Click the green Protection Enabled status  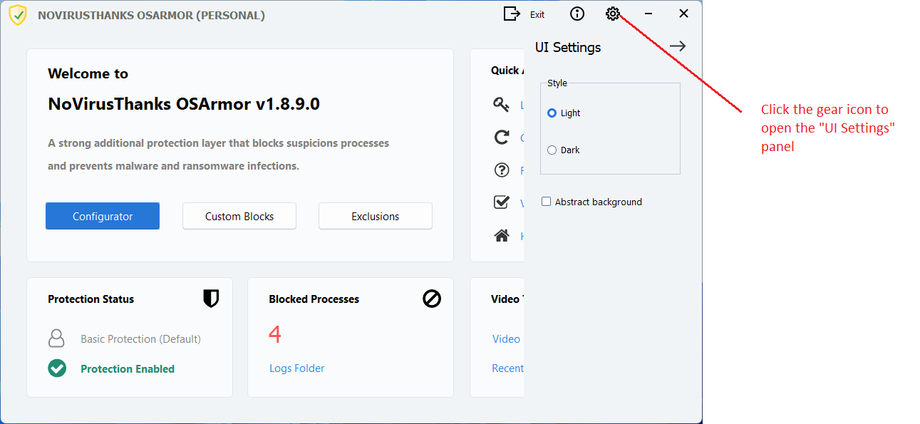pyautogui.click(x=128, y=369)
